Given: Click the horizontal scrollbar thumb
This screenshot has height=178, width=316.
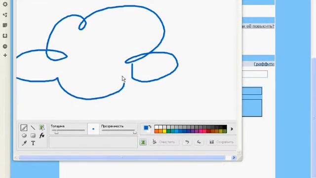Looking at the screenshot, I should [122, 158].
